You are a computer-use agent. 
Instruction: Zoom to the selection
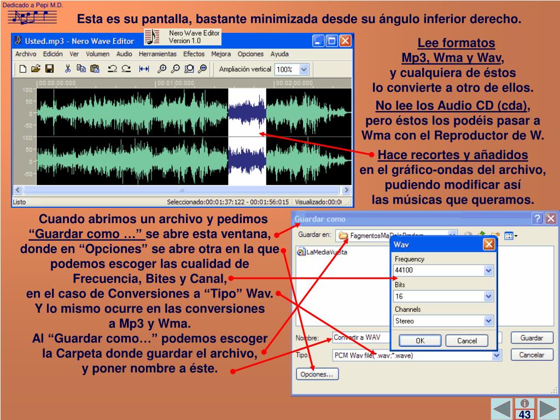coord(189,69)
